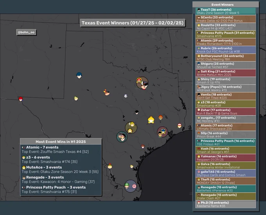Select the Botheryounot (26 entrants) row
266x215 pixels.
click(x=226, y=58)
